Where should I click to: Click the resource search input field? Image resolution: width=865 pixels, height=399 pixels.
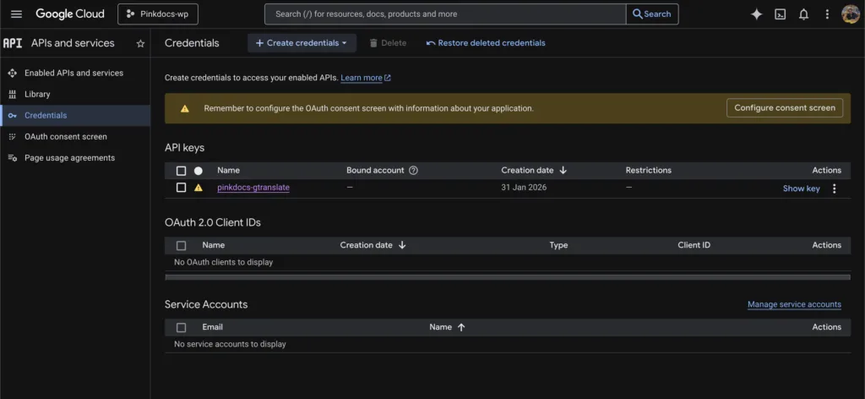(443, 14)
